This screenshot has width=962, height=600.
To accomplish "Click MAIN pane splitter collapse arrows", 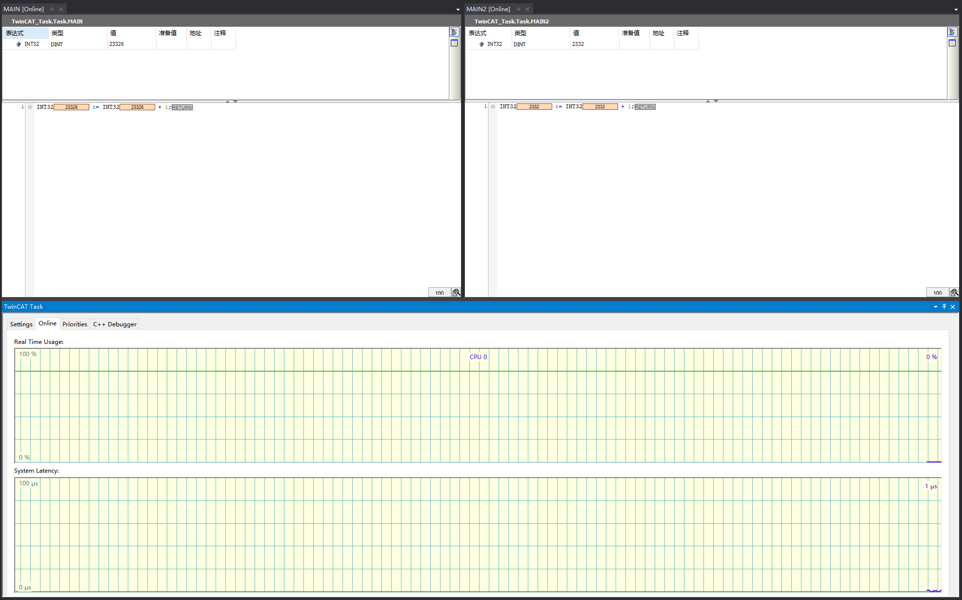I will point(231,101).
